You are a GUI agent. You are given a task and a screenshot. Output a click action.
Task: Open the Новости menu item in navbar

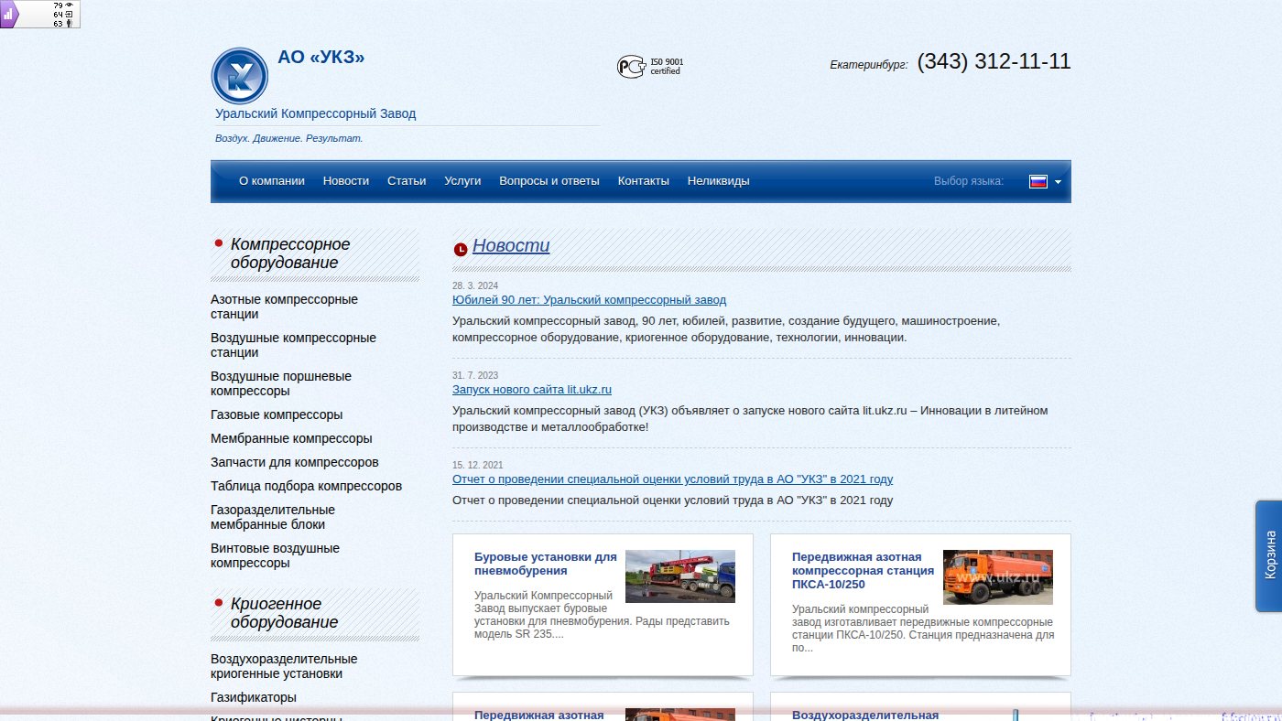click(346, 181)
